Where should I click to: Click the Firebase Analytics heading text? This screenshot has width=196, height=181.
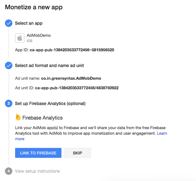[x=42, y=118]
